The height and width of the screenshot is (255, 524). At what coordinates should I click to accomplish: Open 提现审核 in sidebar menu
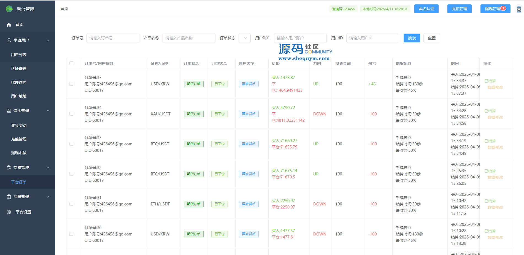pos(19,153)
